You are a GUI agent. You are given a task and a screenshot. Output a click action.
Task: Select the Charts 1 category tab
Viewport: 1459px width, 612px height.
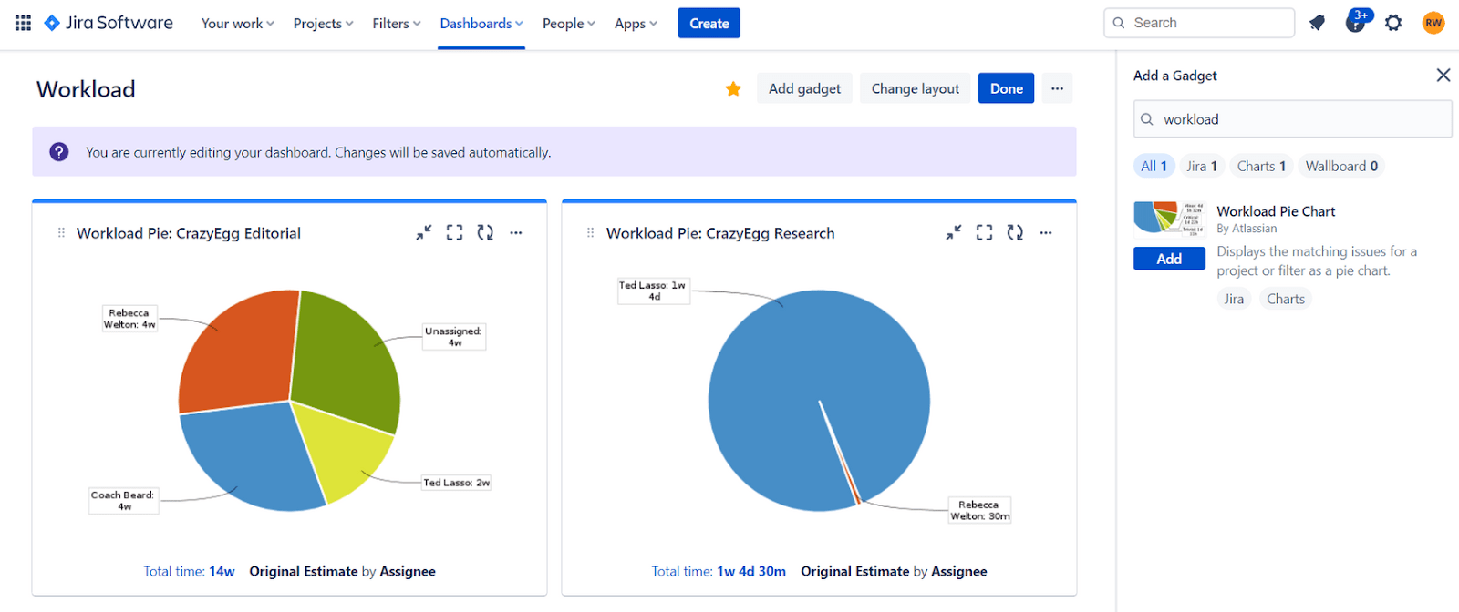(x=1261, y=166)
